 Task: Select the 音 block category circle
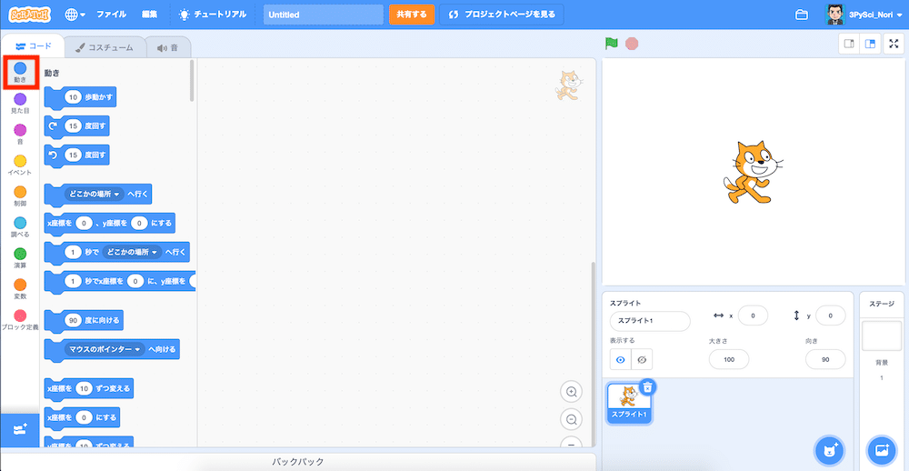click(20, 130)
